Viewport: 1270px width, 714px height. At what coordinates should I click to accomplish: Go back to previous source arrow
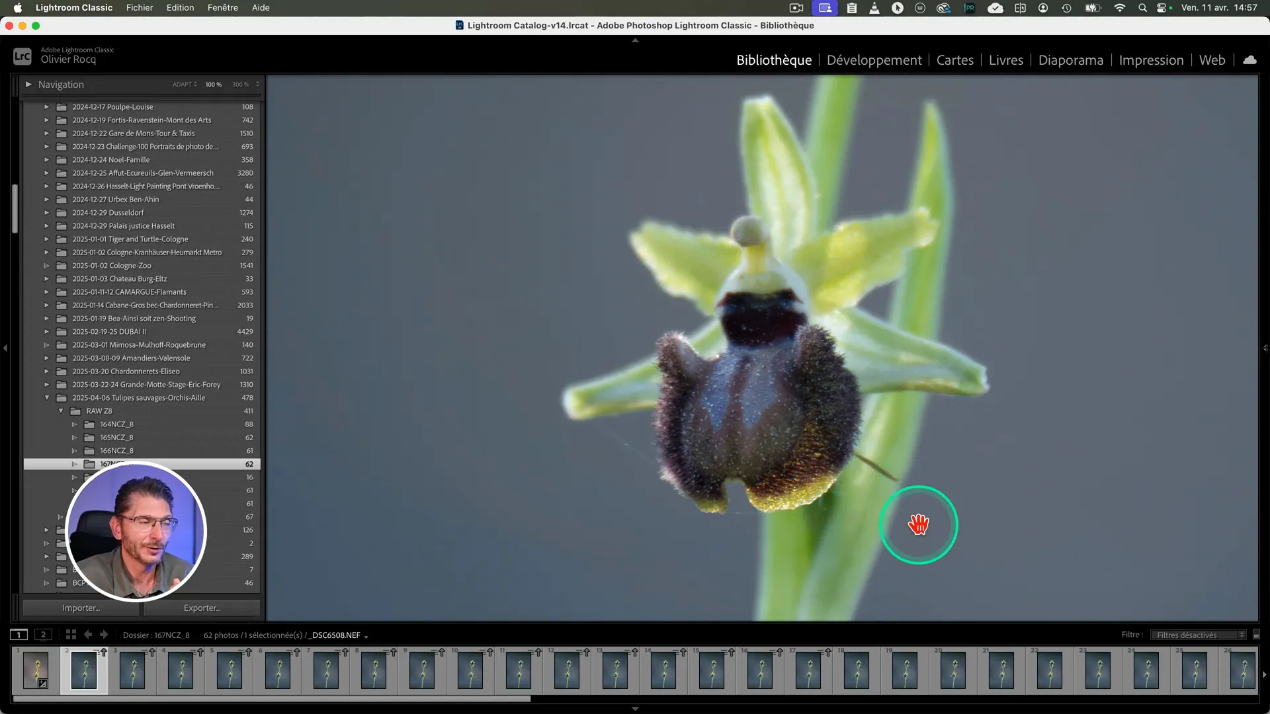(x=87, y=635)
